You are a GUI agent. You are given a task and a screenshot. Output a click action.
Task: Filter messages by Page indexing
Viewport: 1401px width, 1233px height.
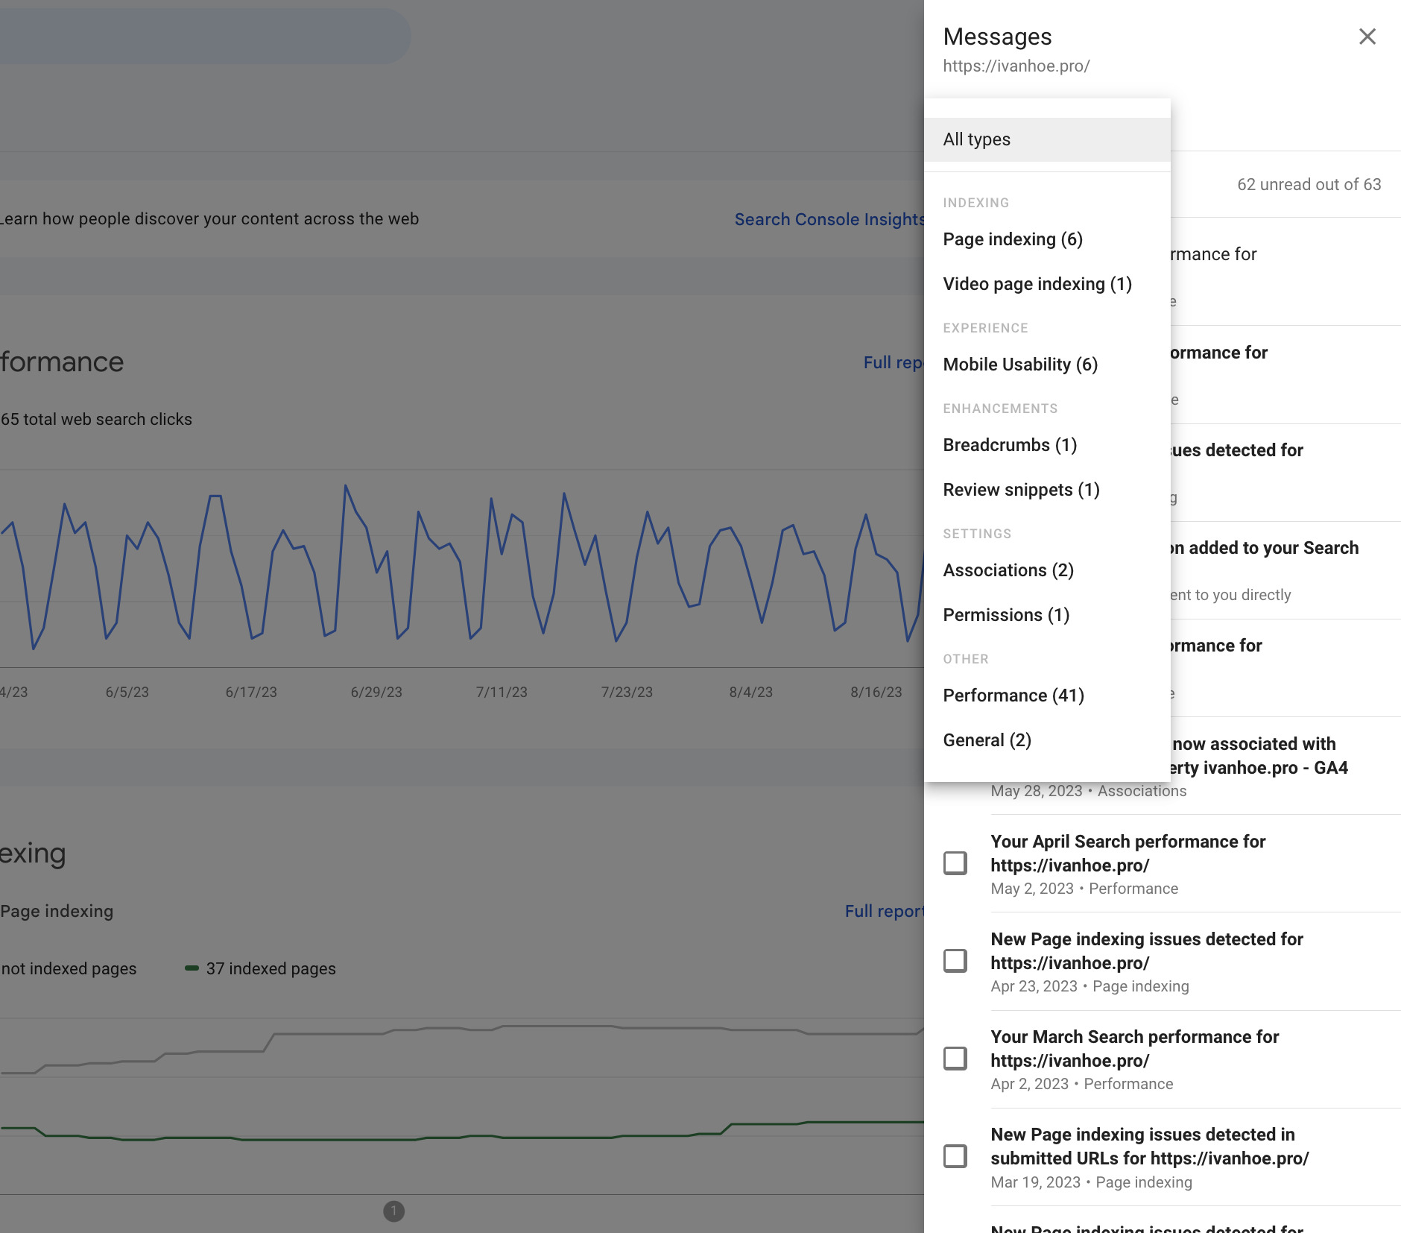(x=1012, y=239)
